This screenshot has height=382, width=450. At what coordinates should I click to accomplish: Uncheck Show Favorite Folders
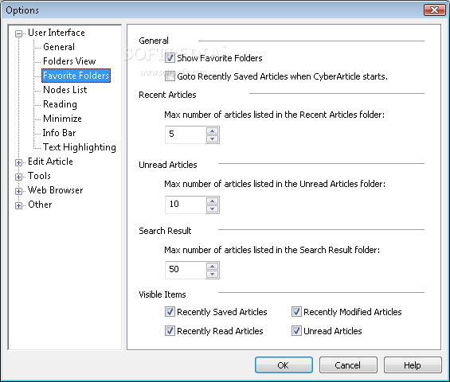click(x=170, y=58)
